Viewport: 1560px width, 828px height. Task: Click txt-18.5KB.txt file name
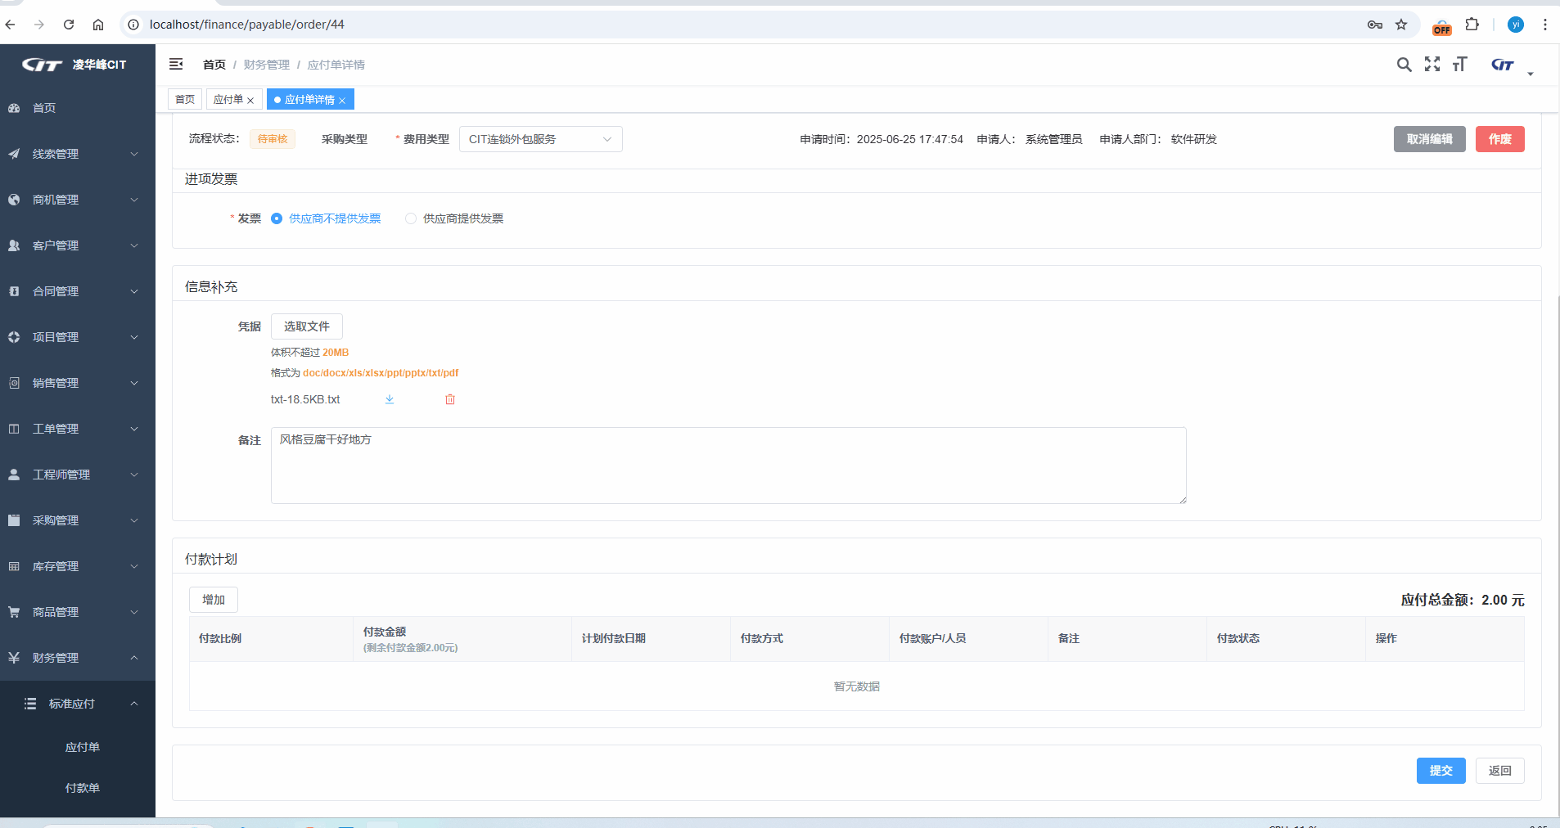(305, 399)
